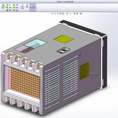
Task: Click the Apply Scene icon
Action: [x=77, y=14]
